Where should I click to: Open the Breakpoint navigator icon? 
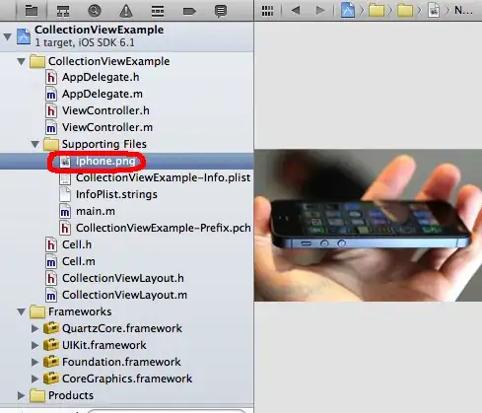pyautogui.click(x=189, y=12)
